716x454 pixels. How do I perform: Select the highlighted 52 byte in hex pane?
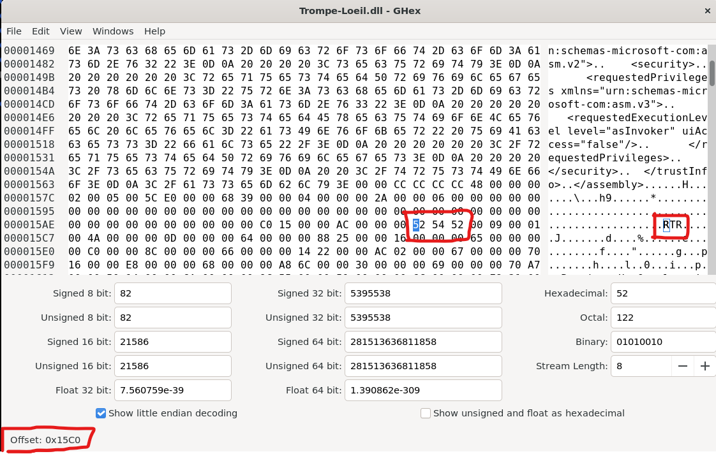coord(416,224)
